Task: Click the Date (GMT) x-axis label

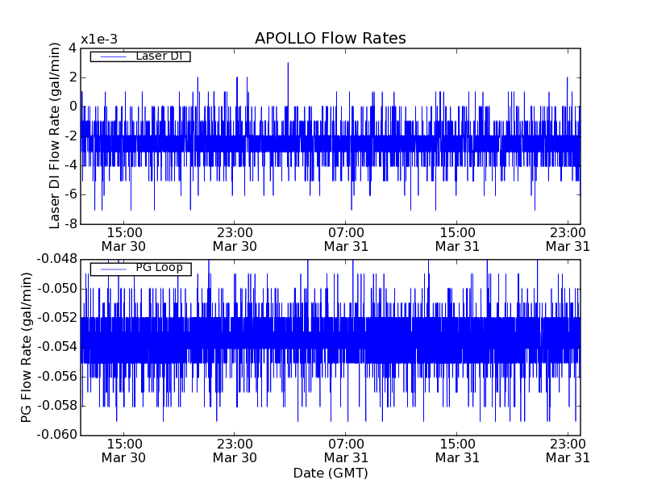Action: (330, 473)
